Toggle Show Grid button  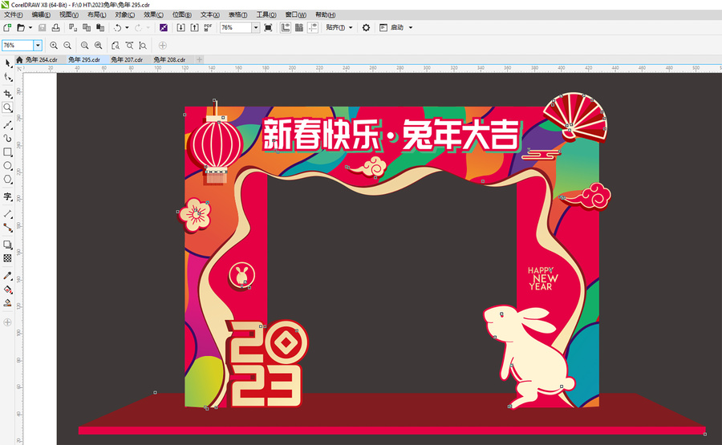299,27
